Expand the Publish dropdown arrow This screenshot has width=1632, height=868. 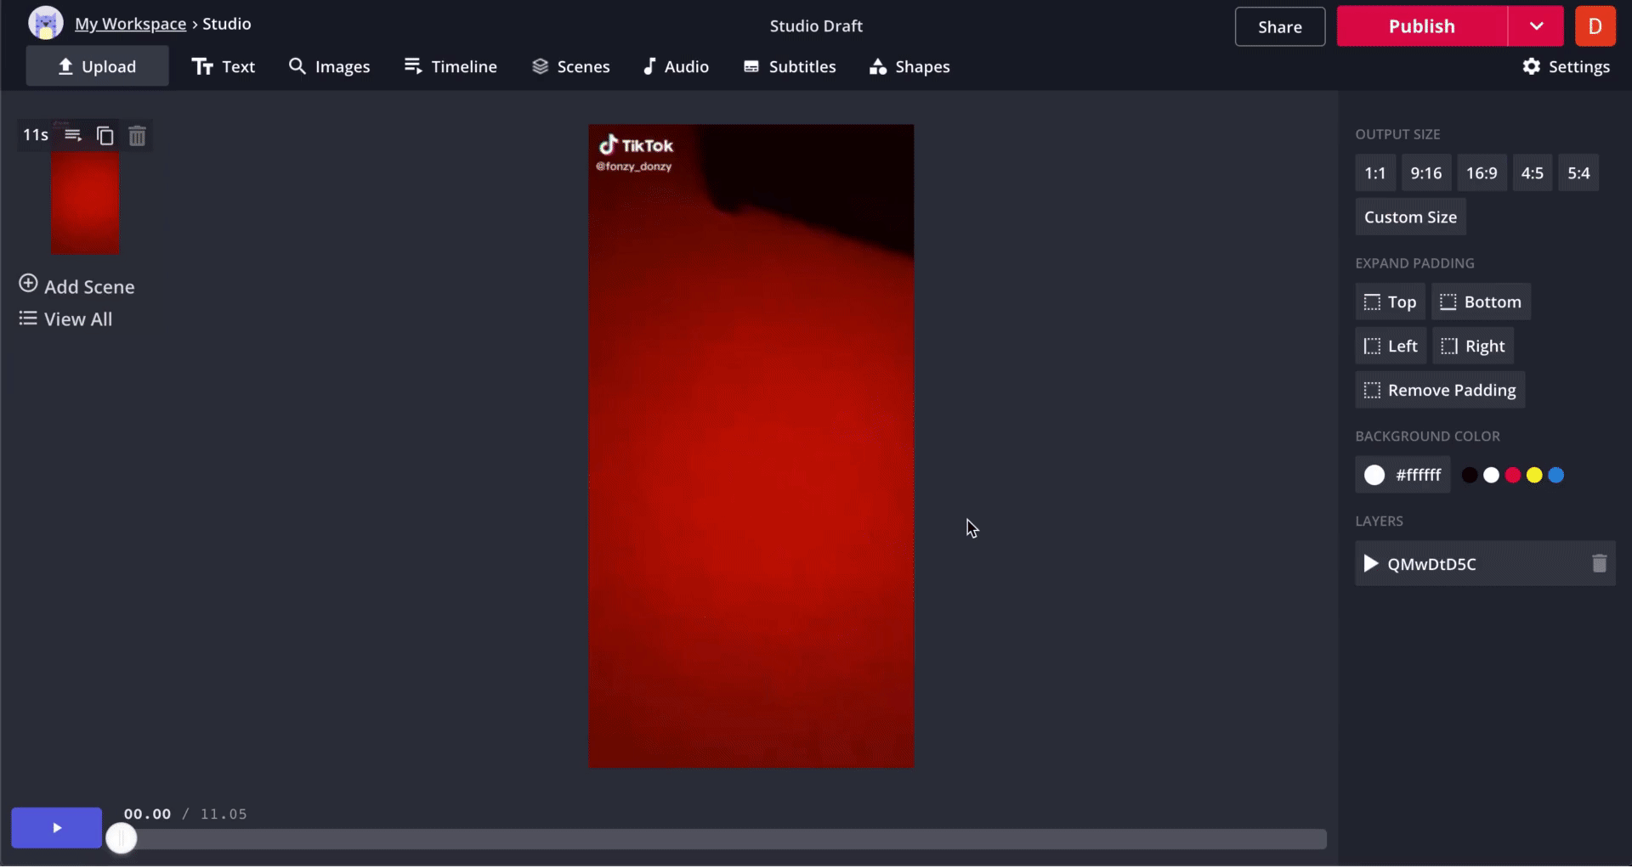click(x=1536, y=26)
